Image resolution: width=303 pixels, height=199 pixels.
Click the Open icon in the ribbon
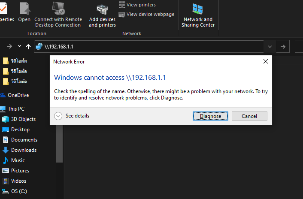click(x=24, y=9)
